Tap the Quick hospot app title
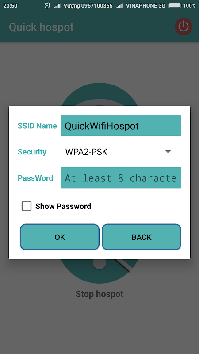 coord(41,27)
